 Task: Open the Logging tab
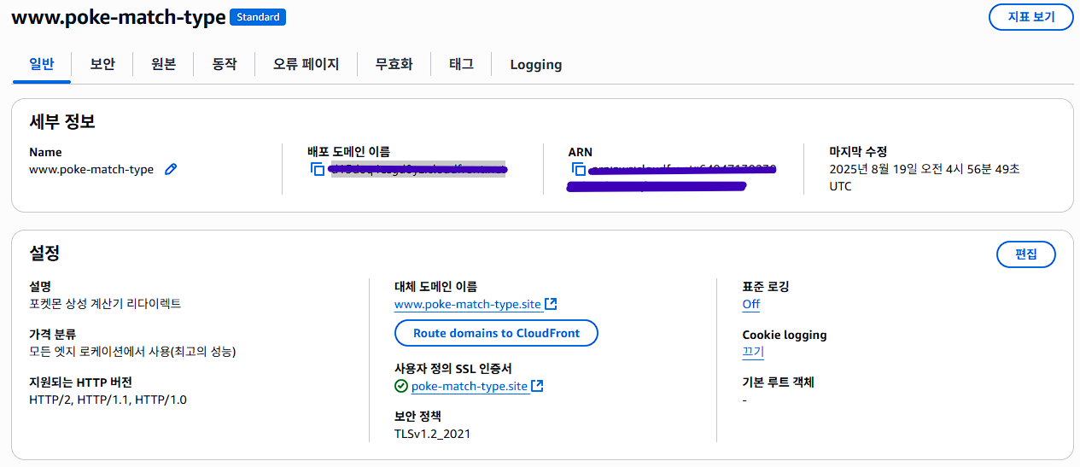[x=535, y=64]
